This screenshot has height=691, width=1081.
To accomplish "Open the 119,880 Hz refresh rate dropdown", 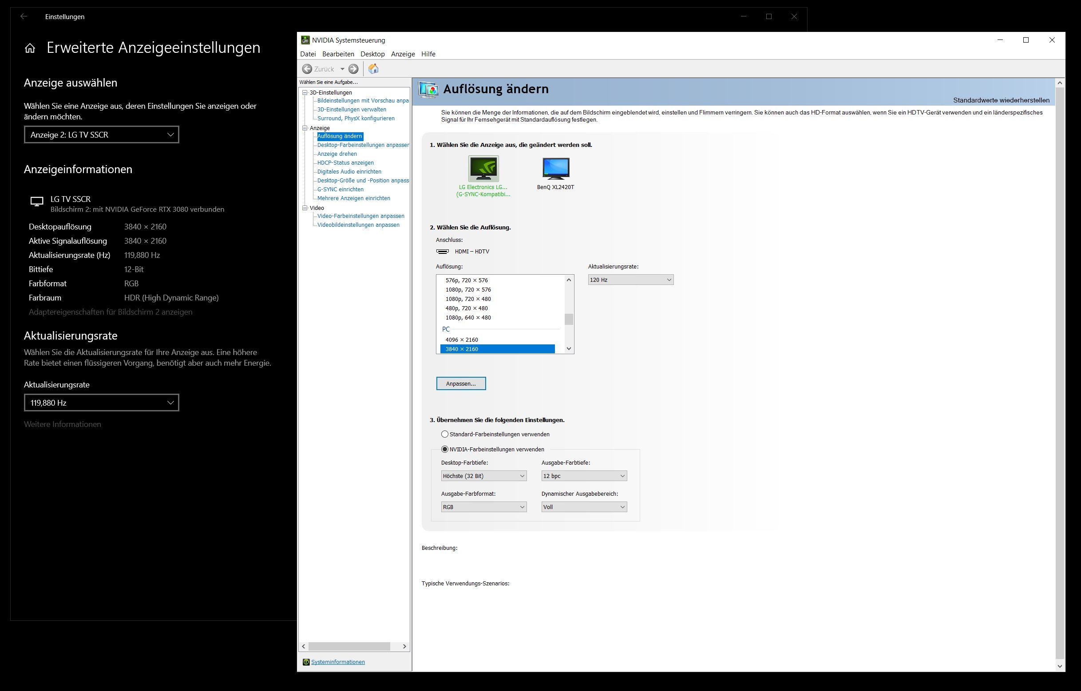I will click(x=102, y=403).
